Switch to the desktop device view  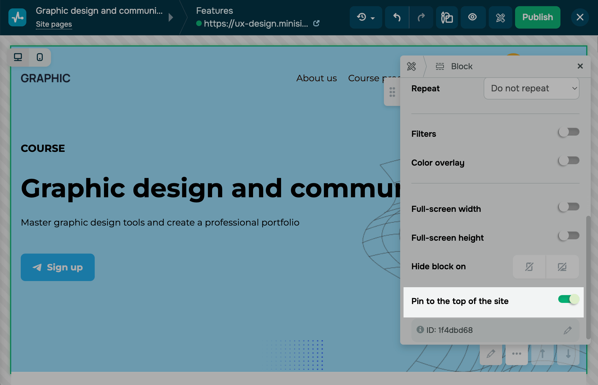tap(18, 57)
